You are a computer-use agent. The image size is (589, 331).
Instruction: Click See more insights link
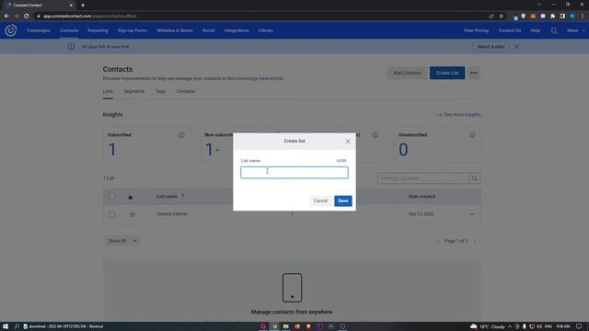[x=458, y=114]
